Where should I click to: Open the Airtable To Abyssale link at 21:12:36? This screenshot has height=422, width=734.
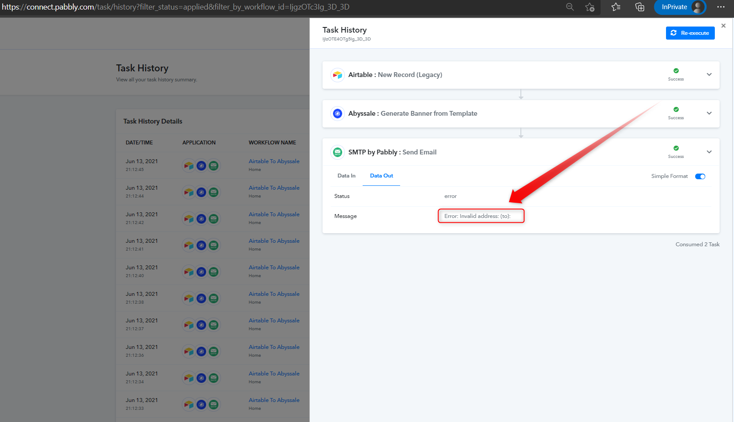pyautogui.click(x=274, y=347)
